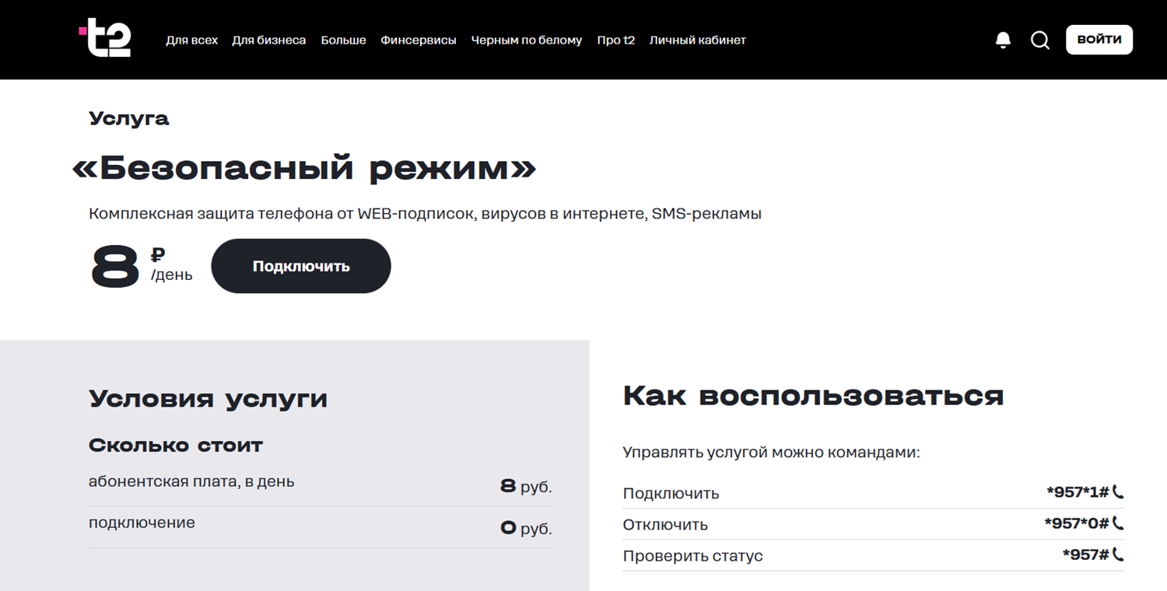Select the '«Безопасный режим»' heading

click(304, 169)
